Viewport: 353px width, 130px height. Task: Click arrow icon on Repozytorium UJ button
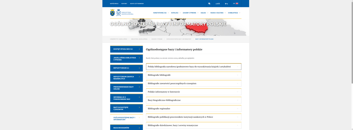139,68
